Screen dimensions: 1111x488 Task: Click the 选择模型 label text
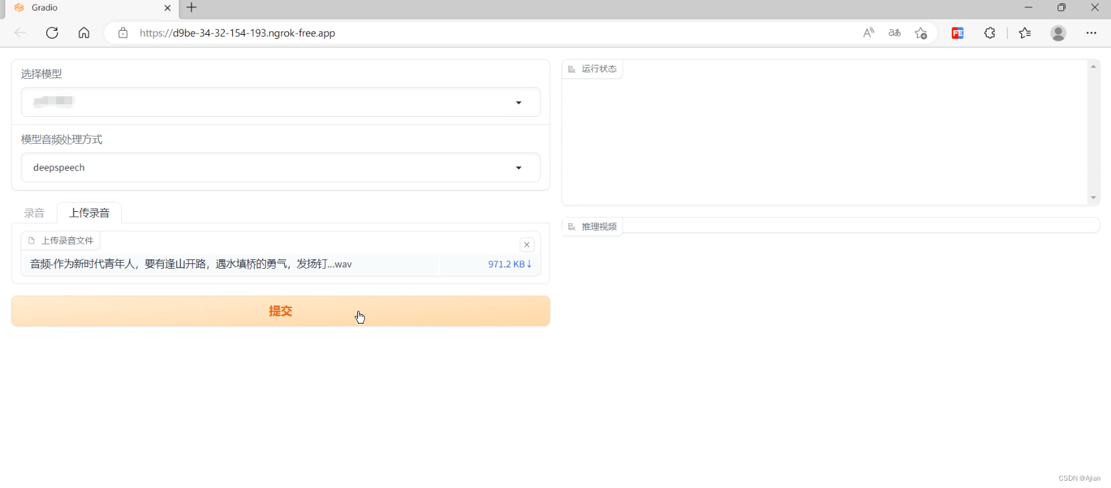41,74
